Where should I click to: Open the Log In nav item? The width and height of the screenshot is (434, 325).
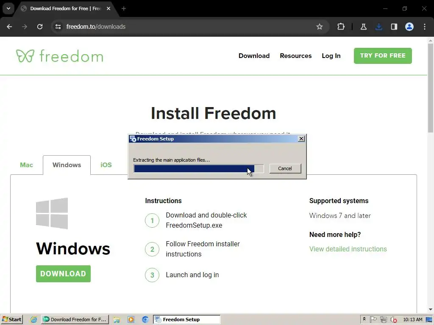pos(331,56)
